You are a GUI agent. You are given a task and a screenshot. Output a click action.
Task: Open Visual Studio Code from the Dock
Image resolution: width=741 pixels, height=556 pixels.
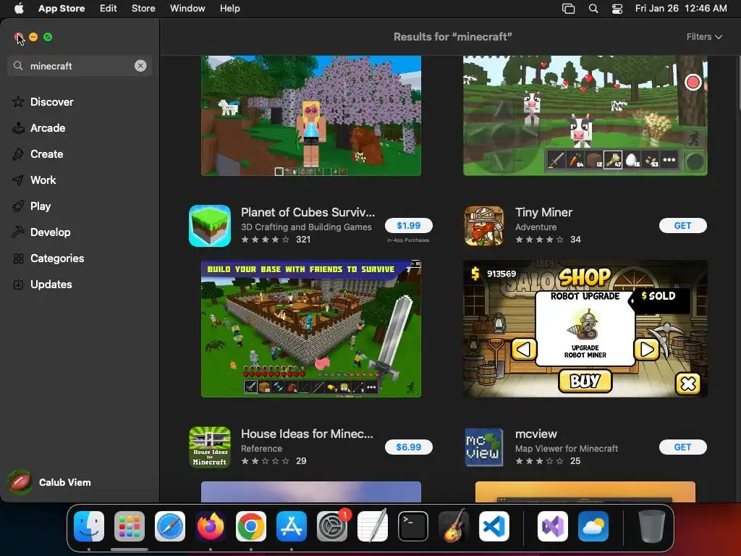point(494,526)
